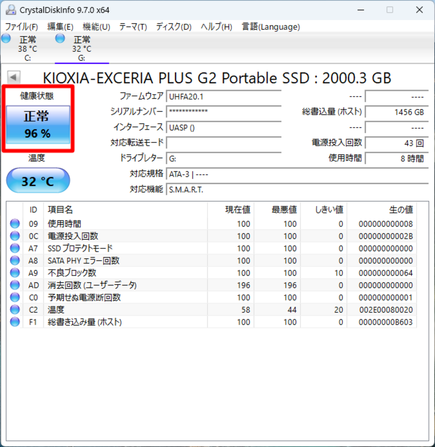
Task: Open the 機能(U) menu
Action: tap(96, 27)
